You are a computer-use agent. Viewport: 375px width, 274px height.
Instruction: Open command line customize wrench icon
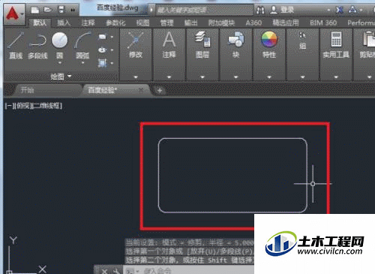pos(115,271)
